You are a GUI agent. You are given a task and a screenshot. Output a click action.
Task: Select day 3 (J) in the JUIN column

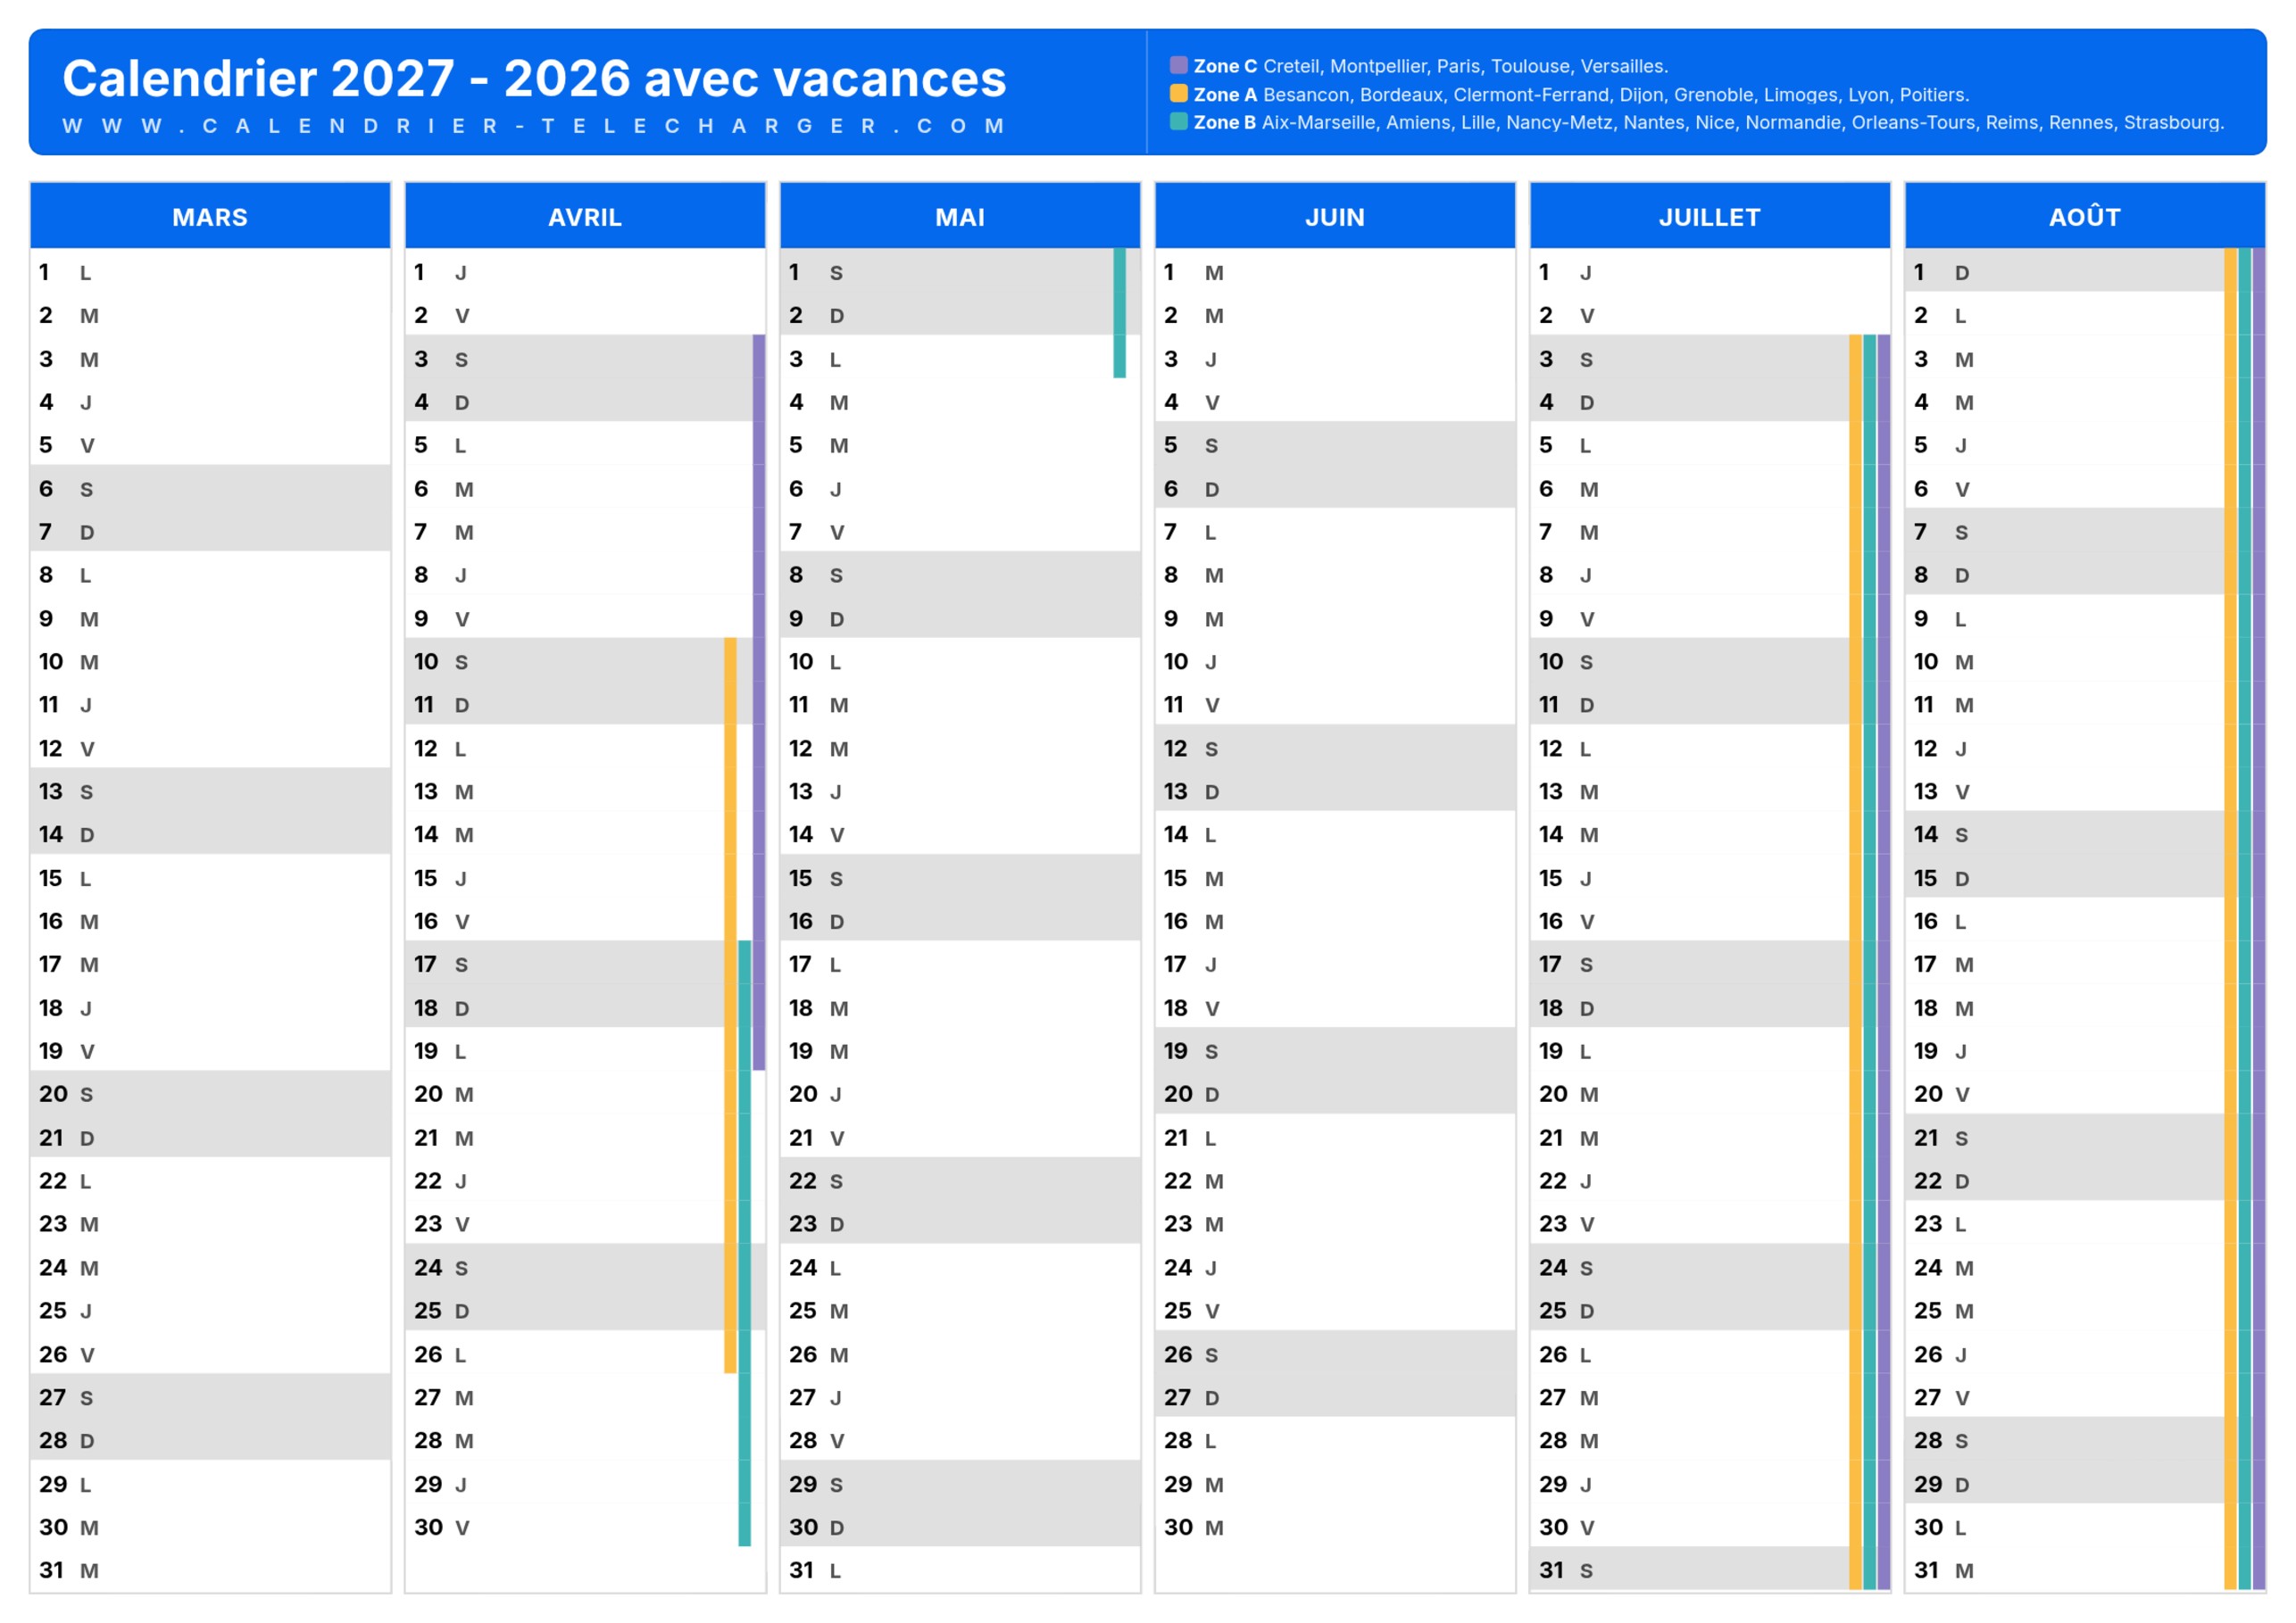[1335, 358]
